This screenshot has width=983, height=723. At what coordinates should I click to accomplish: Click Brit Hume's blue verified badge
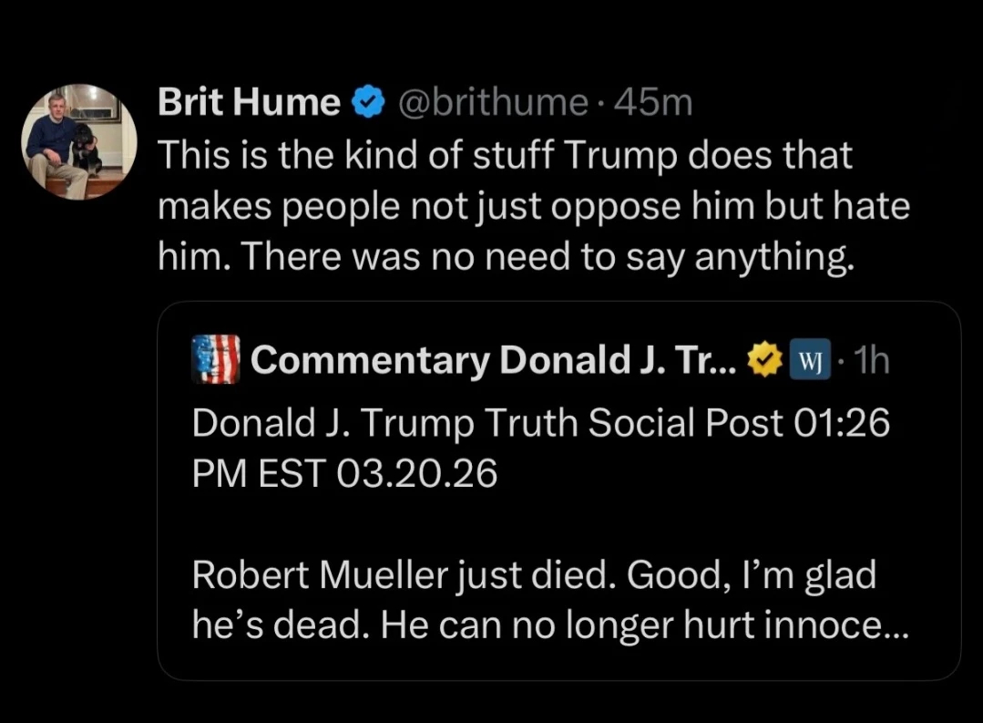click(x=367, y=104)
